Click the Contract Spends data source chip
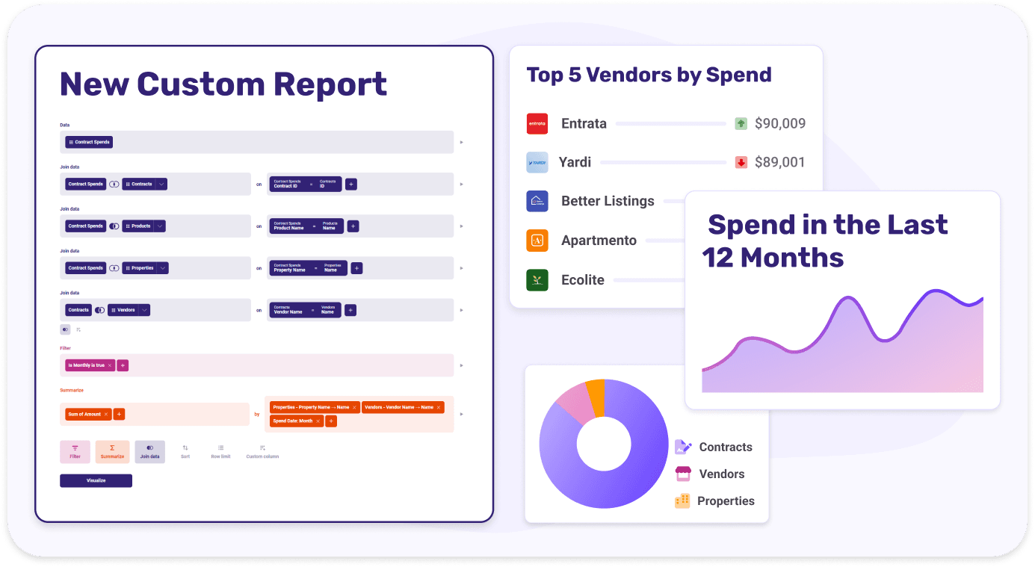Image resolution: width=1035 pixels, height=567 pixels. tap(89, 142)
